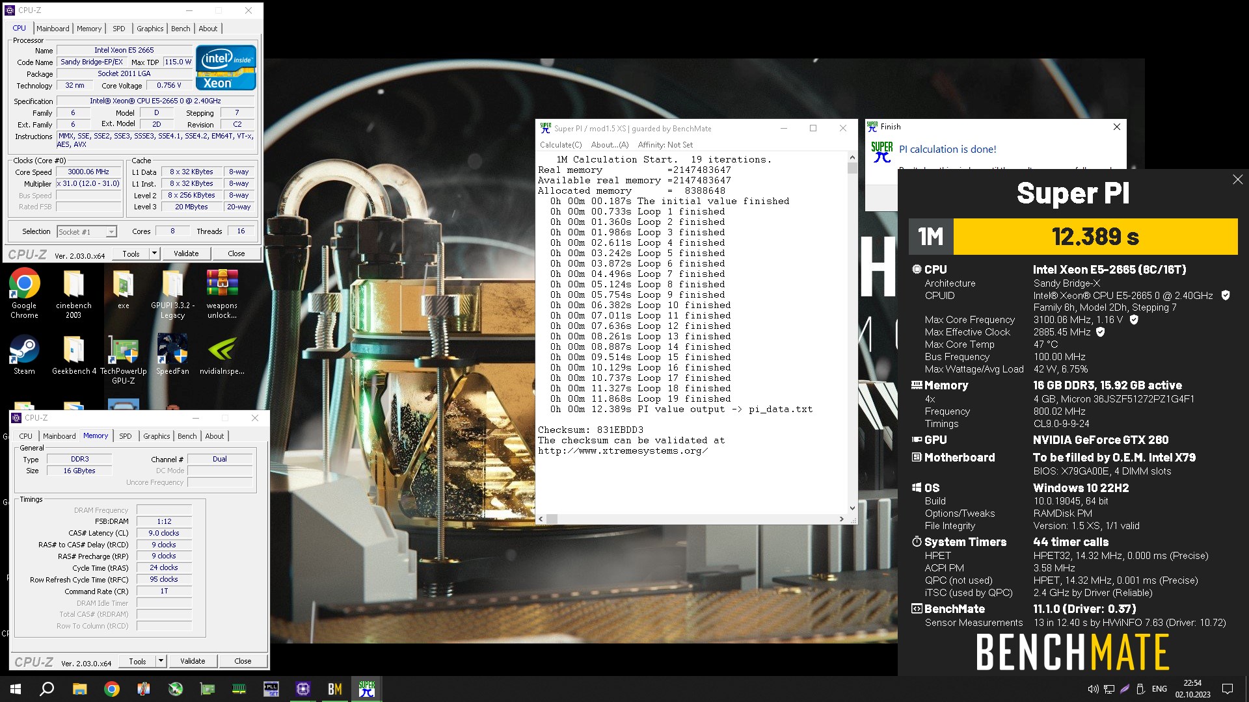Viewport: 1249px width, 702px height.
Task: Open the weapons unlock archive icon
Action: click(x=222, y=294)
